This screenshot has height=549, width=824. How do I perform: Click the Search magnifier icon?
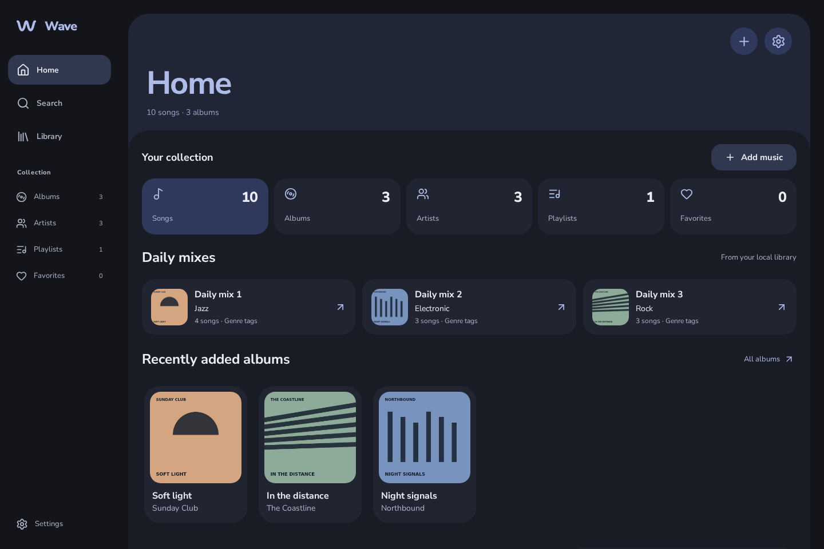pyautogui.click(x=23, y=103)
